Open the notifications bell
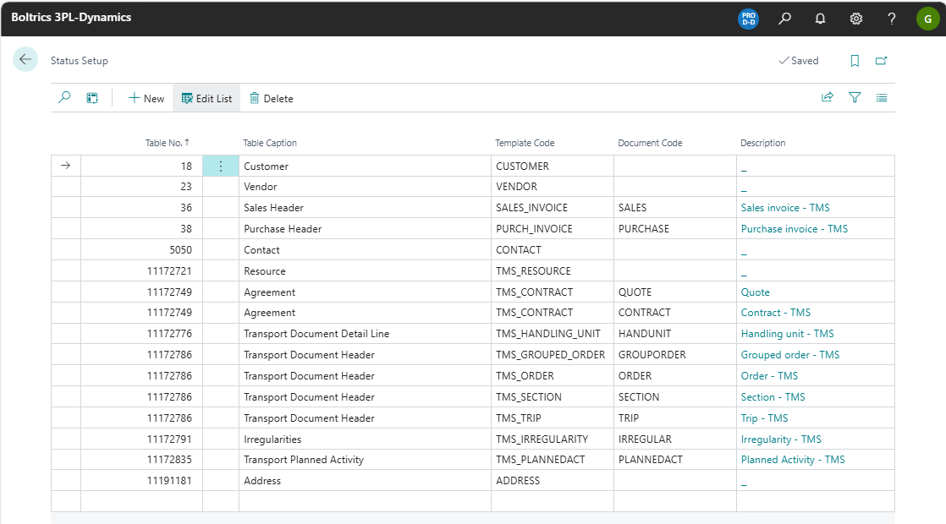Screen dimensions: 946x524 [820, 18]
